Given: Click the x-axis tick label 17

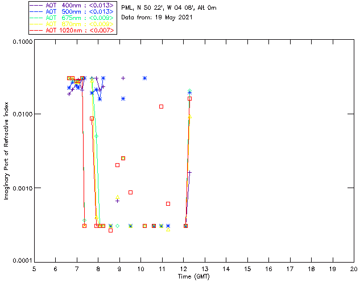Looking at the screenshot, I should 290,269.
